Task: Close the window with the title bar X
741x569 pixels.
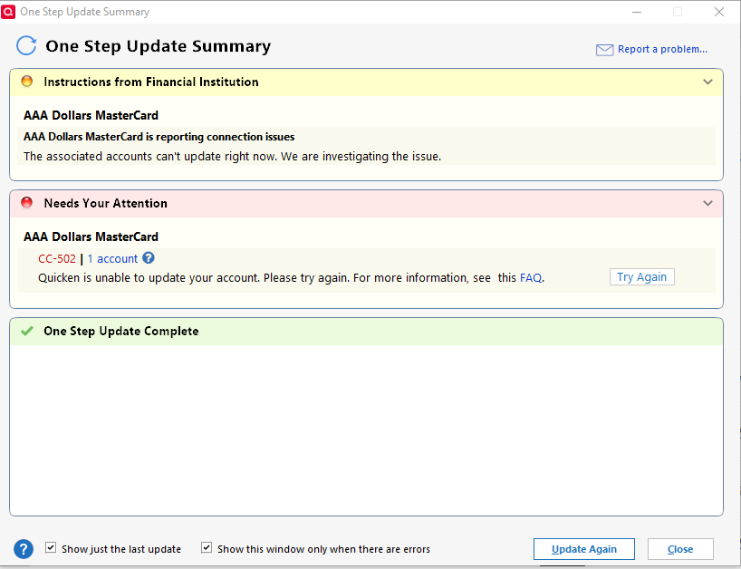Action: point(718,12)
